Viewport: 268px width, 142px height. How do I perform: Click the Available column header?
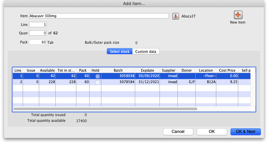[x=47, y=70]
